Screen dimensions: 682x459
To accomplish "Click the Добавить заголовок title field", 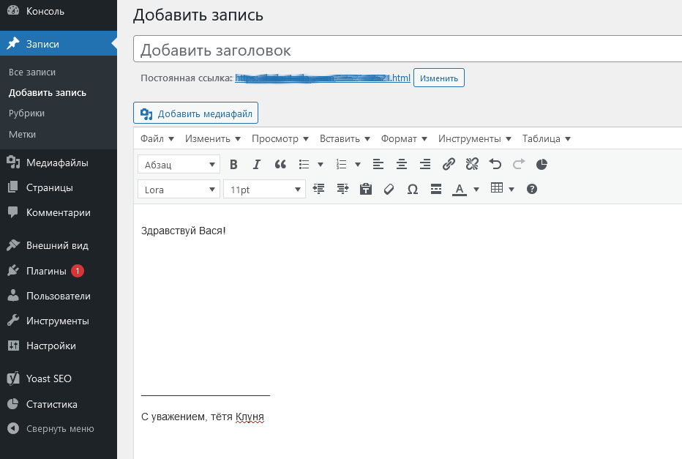I will [407, 51].
